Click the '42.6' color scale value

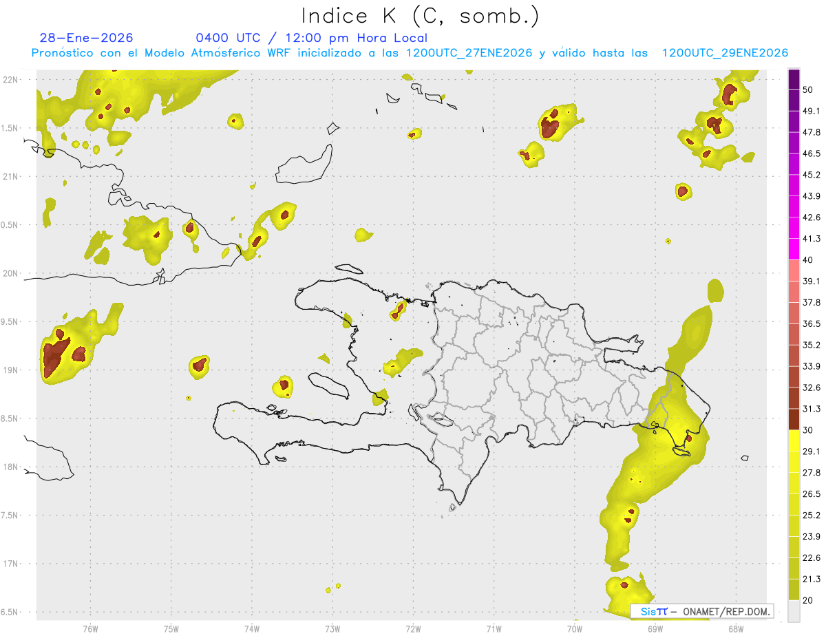coord(811,217)
